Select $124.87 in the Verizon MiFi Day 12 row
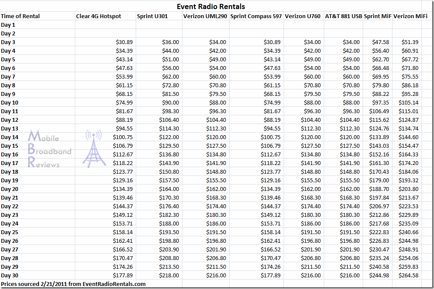434x289 pixels. [x=408, y=120]
